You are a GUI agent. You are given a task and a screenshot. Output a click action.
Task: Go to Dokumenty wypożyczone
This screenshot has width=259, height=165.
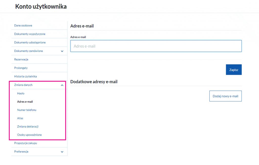coord(30,34)
